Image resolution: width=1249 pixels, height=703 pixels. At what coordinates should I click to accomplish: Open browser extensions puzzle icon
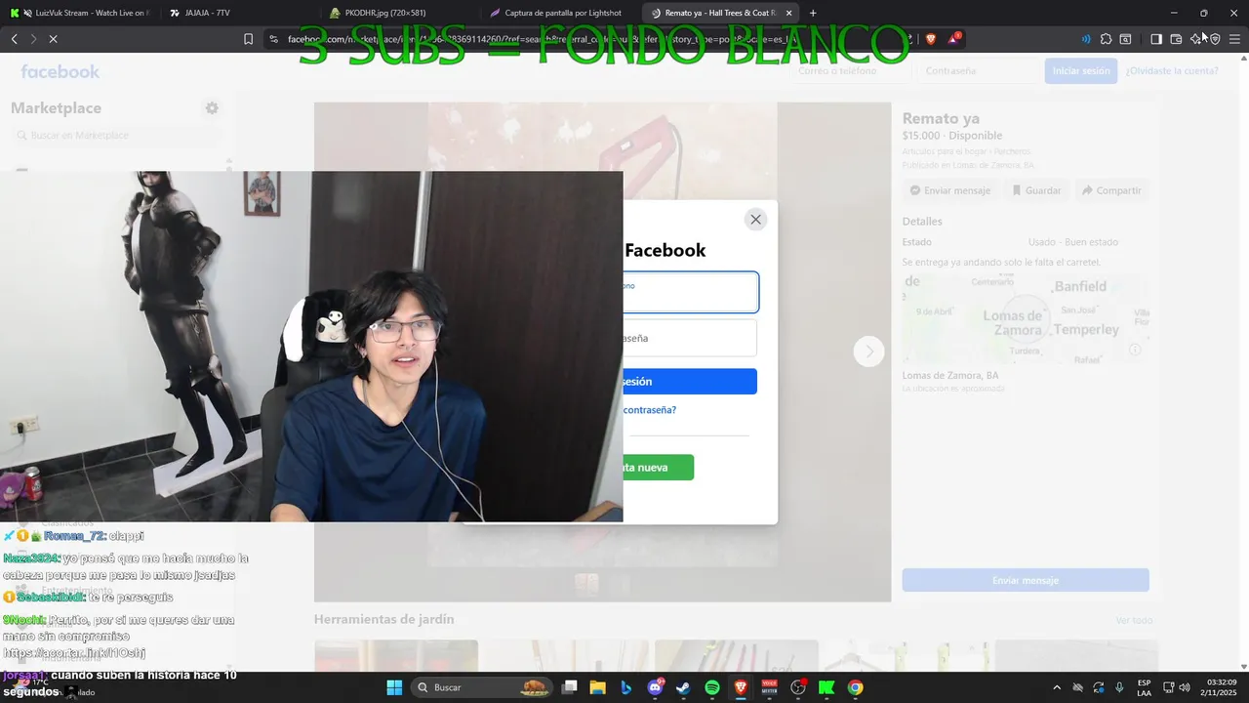(1106, 39)
